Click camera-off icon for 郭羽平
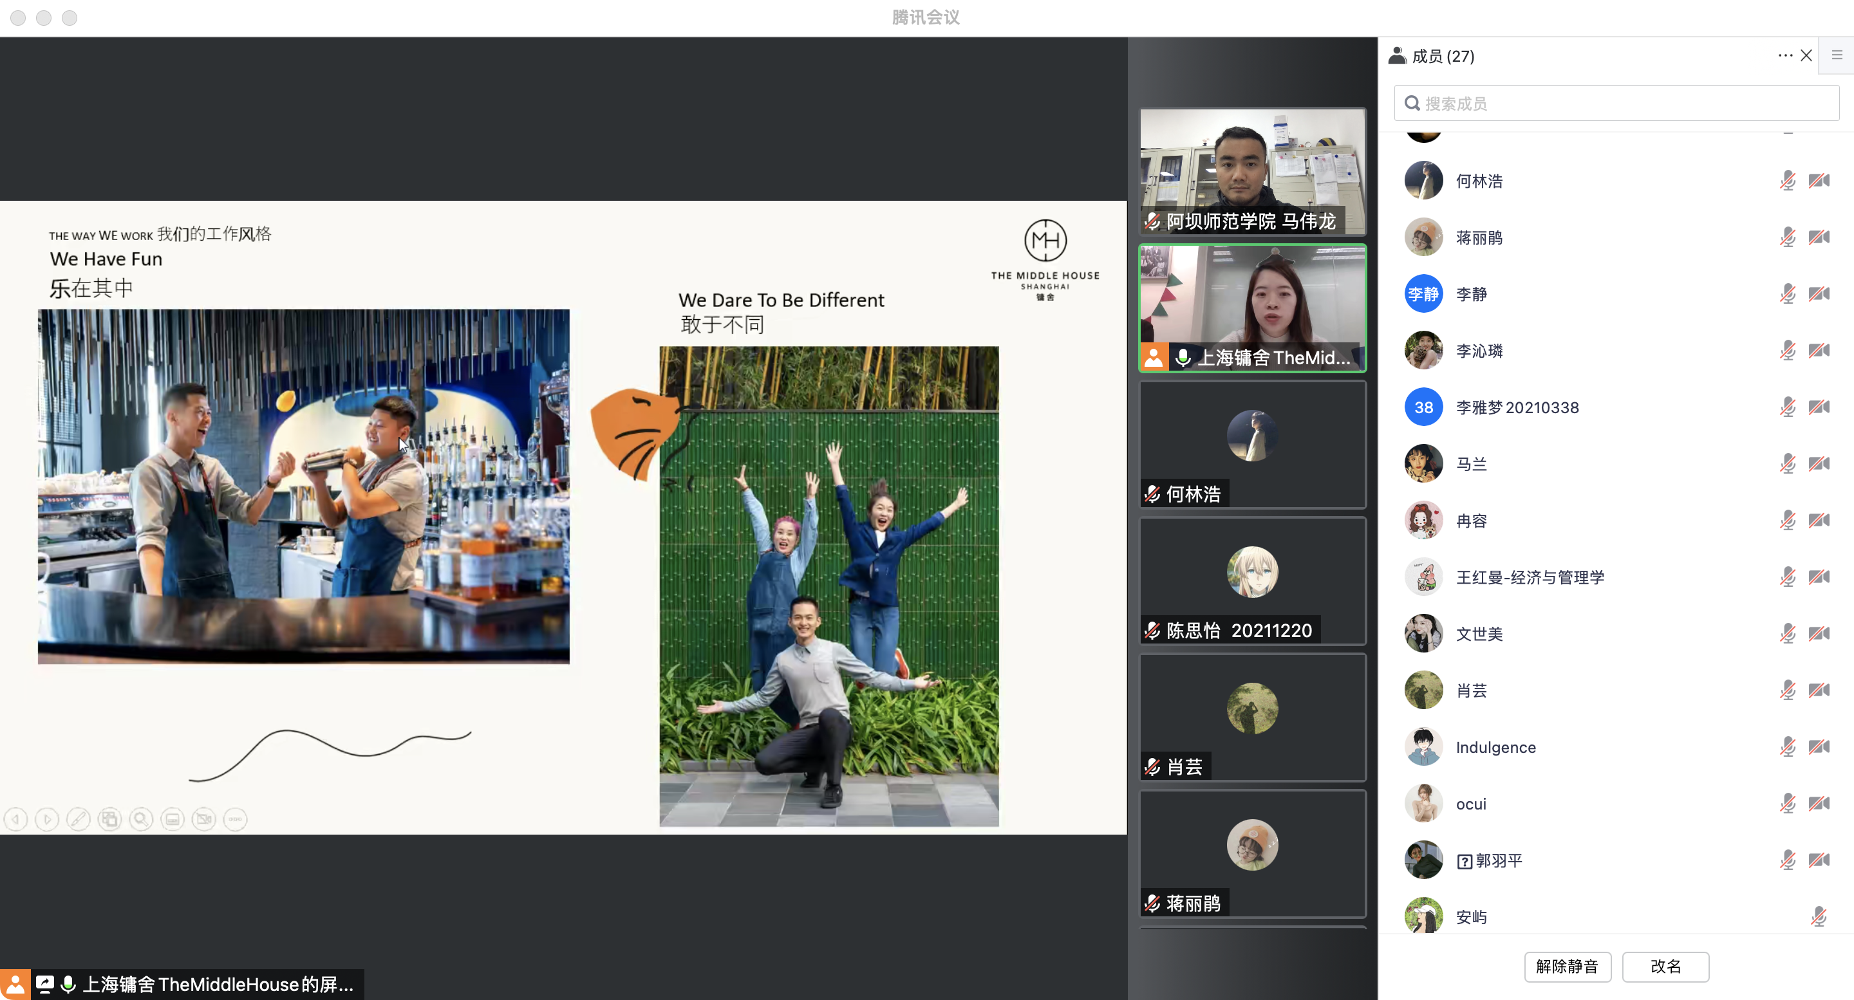Image resolution: width=1854 pixels, height=1000 pixels. [1819, 860]
